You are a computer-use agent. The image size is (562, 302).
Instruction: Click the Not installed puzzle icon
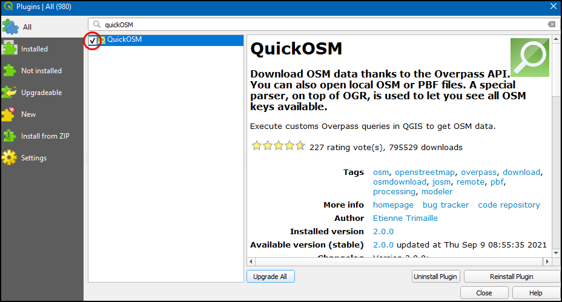point(10,71)
